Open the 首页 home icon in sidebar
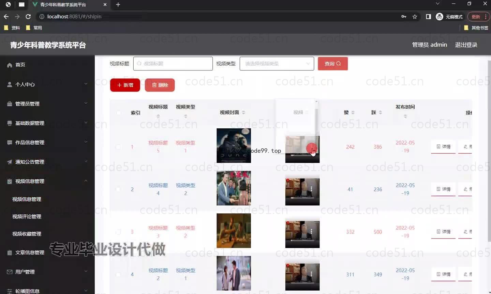Image resolution: width=491 pixels, height=294 pixels. coord(10,65)
